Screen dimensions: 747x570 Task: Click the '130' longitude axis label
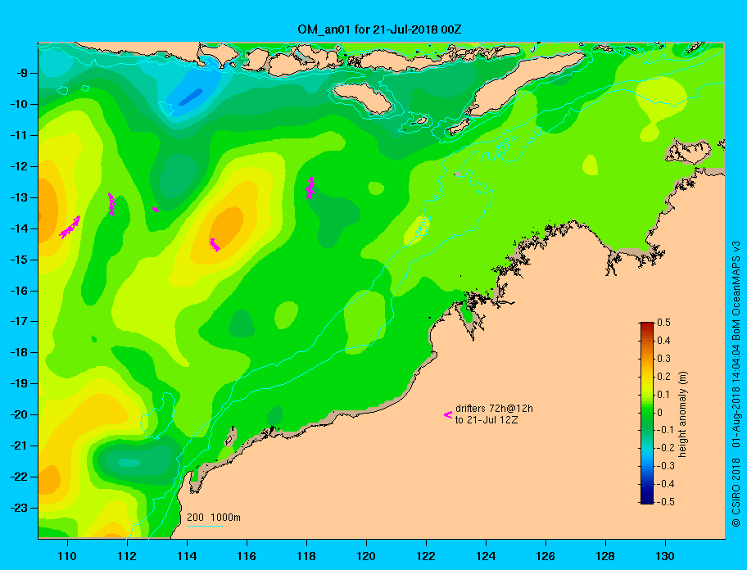[x=665, y=556]
